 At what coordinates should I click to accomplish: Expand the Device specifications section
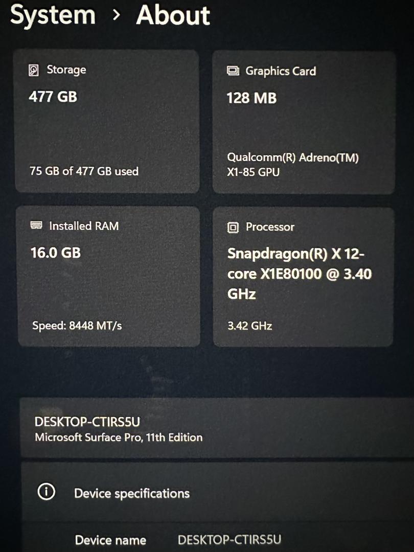pos(218,492)
